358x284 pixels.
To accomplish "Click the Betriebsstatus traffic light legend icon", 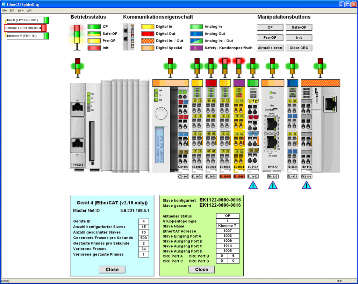I will point(76,36).
